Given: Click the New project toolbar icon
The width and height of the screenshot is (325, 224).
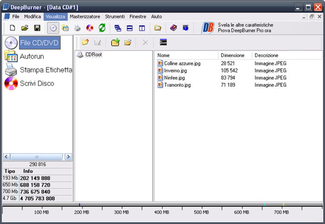Looking at the screenshot, I should tap(12, 28).
